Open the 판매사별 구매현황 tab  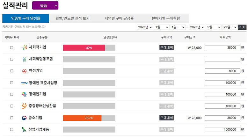coord(167,18)
